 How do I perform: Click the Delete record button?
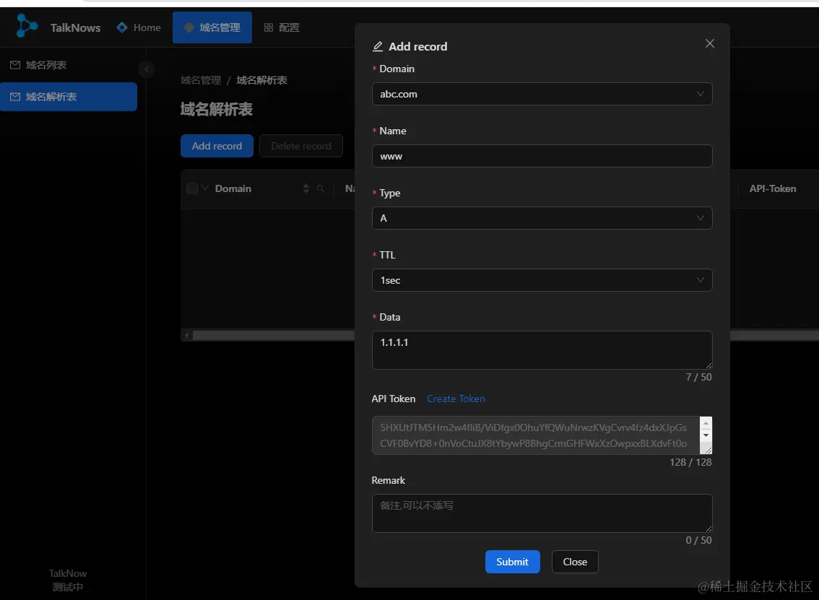point(301,147)
